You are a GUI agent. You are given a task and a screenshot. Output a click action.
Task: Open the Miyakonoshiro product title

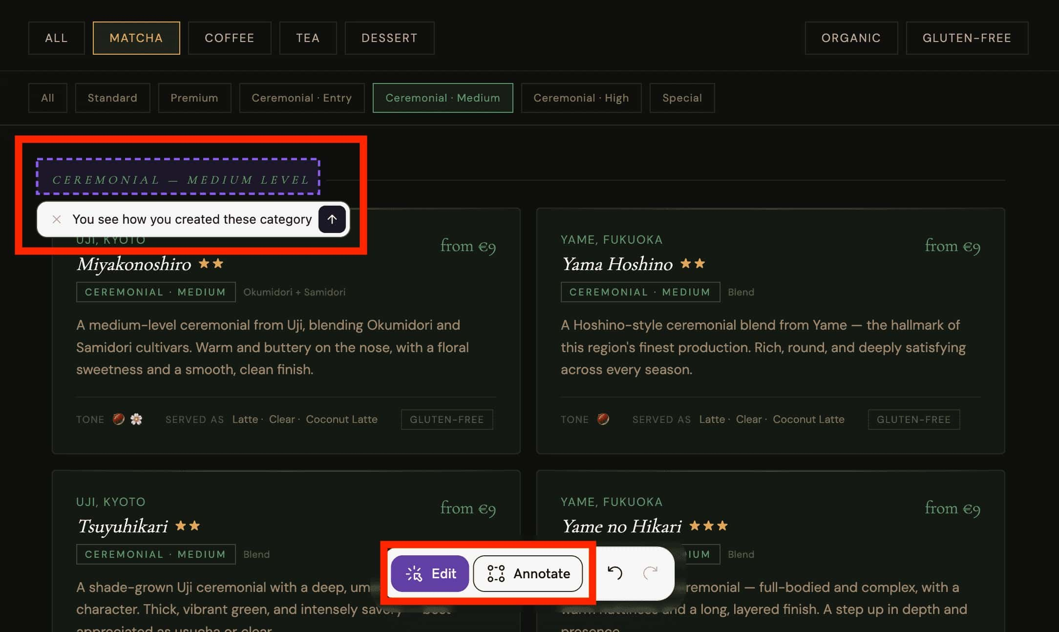pos(134,264)
